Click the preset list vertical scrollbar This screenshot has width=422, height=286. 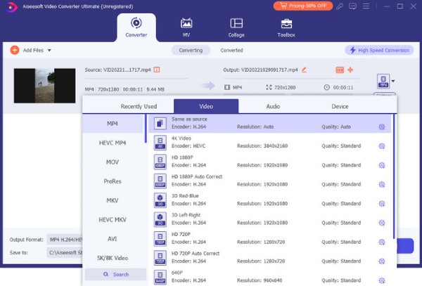point(394,176)
